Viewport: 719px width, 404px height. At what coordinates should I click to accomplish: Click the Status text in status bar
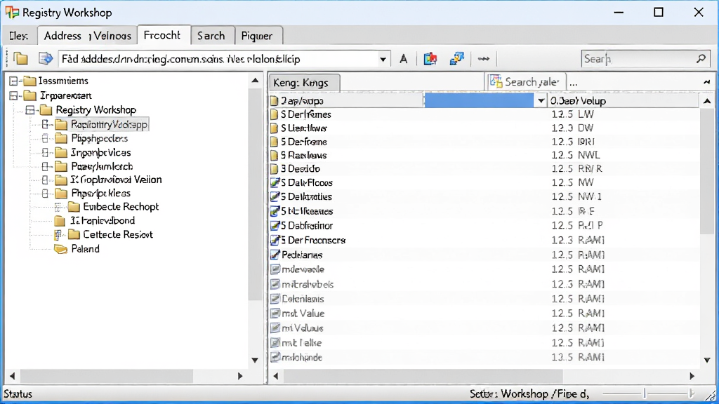(x=18, y=394)
